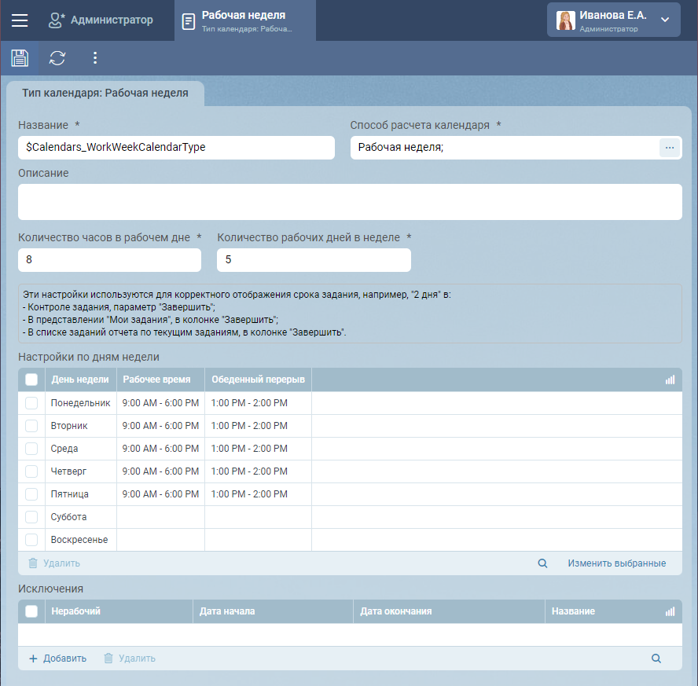Open column settings icon in exceptions table header
This screenshot has width=698, height=686.
[670, 611]
